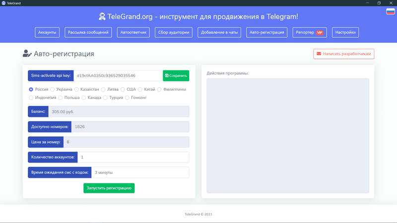397x223 pixels.
Task: Click the 'TeleGrand © 2021' footer text
Action: (198, 214)
